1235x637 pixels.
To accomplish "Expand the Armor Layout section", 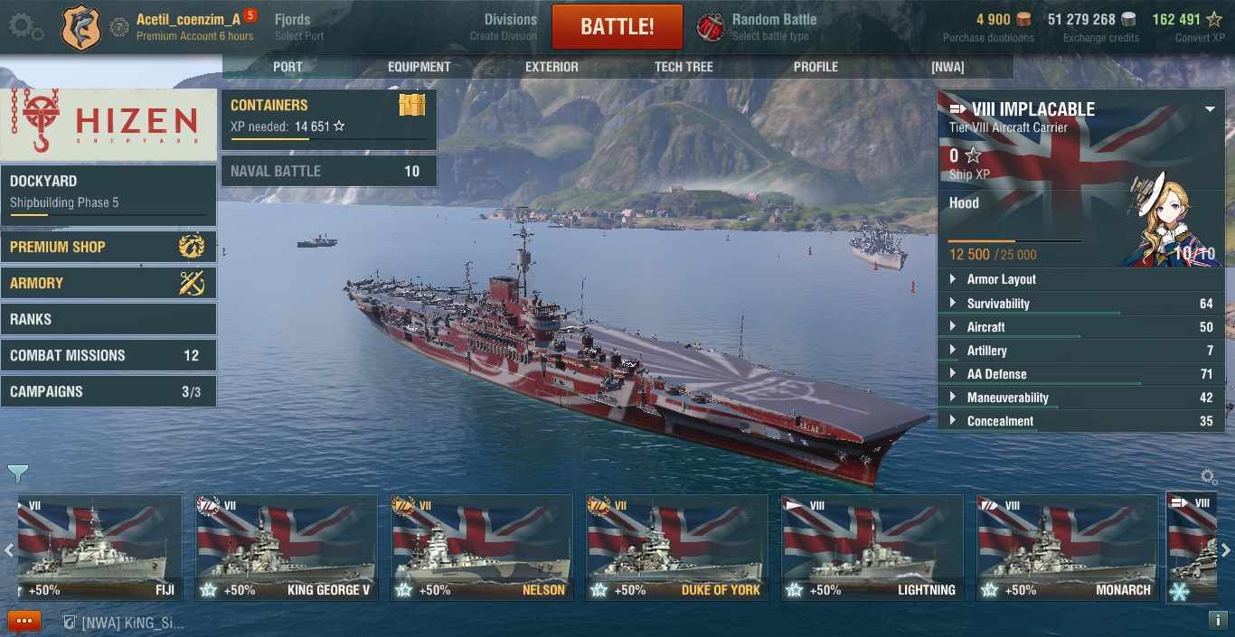I will [x=1081, y=279].
